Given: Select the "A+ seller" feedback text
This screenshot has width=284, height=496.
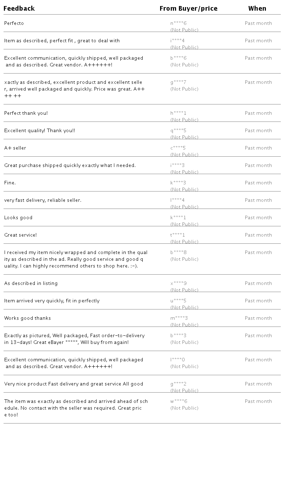Looking at the screenshot, I should (15, 148).
